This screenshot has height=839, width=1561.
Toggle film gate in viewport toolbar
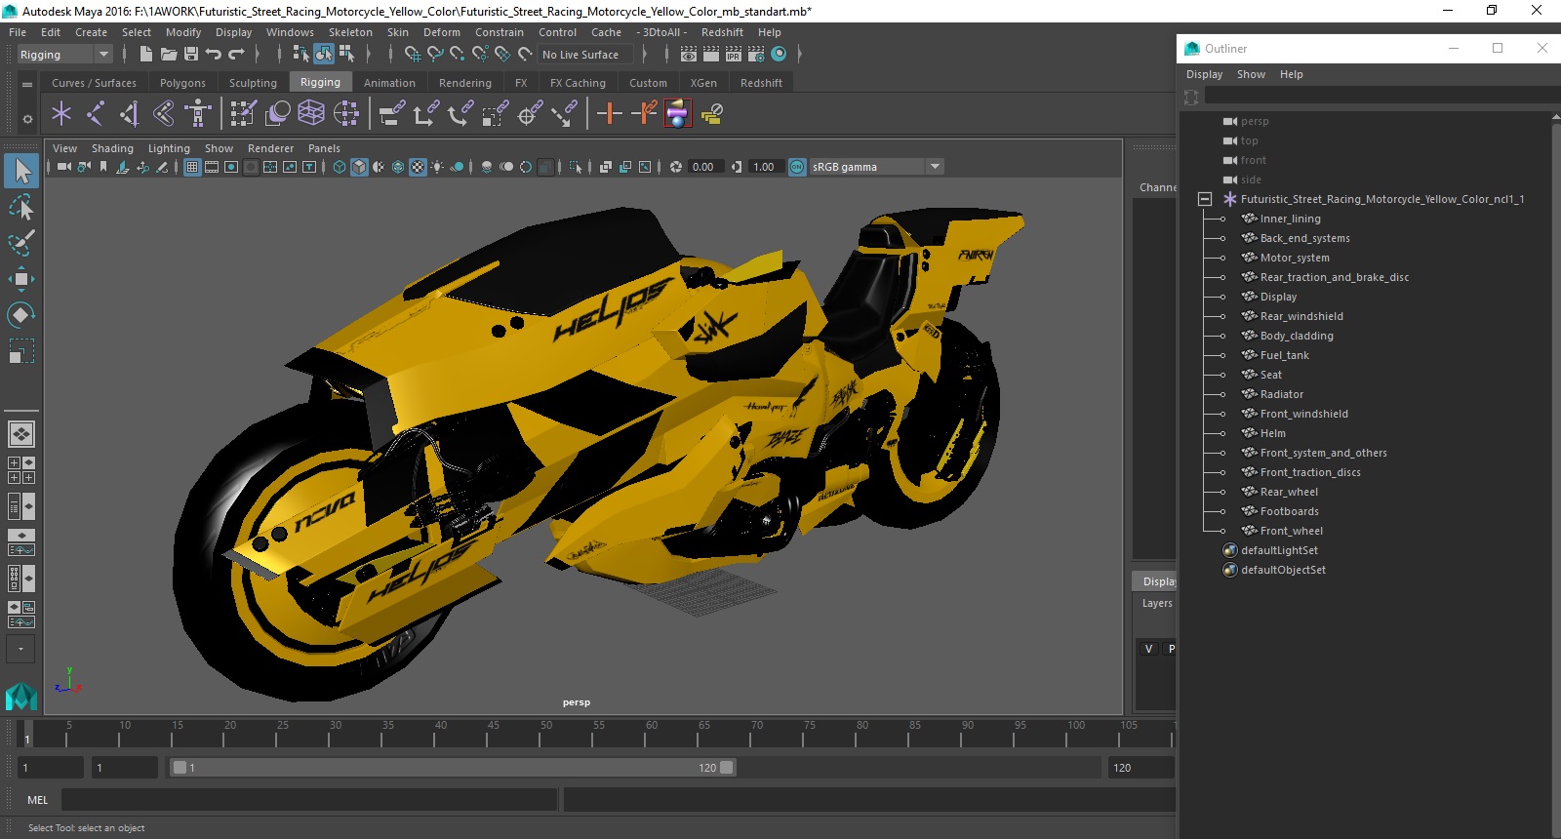(x=212, y=167)
